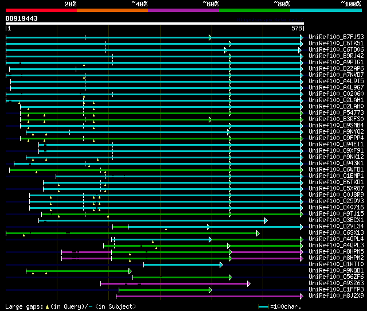Image resolution: width=367 pixels, height=311 pixels.
Task: Select UniRef100_A4QPL4 label
Action: [336, 239]
